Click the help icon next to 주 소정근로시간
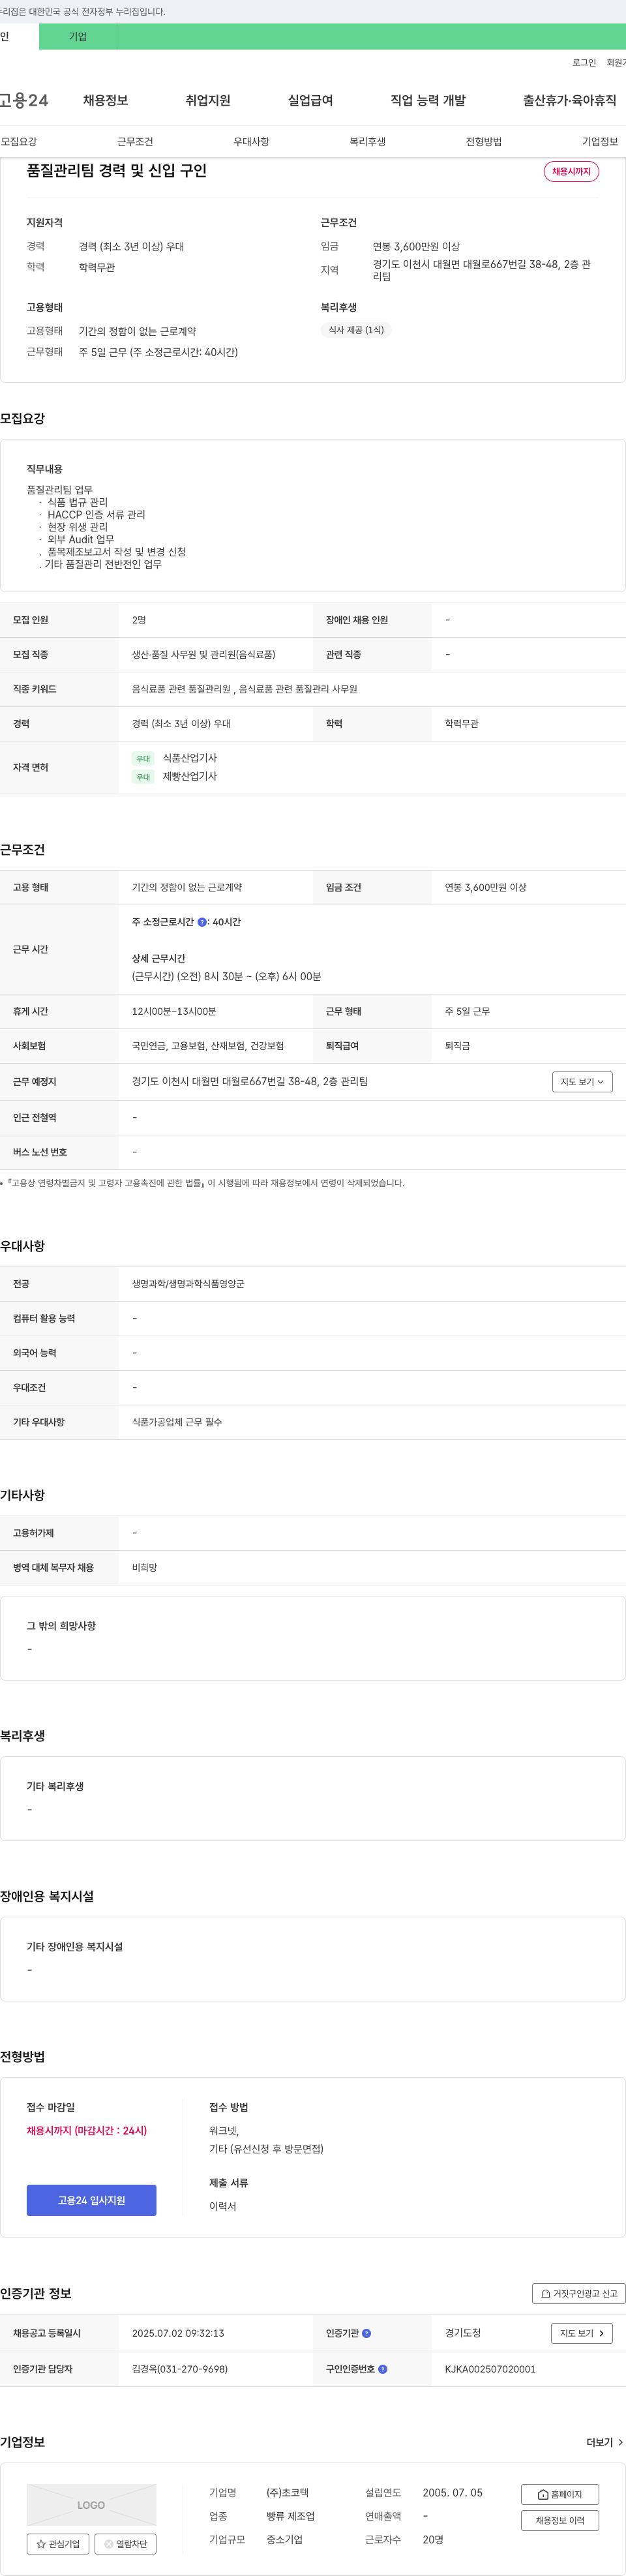Viewport: 626px width, 2576px height. click(202, 922)
